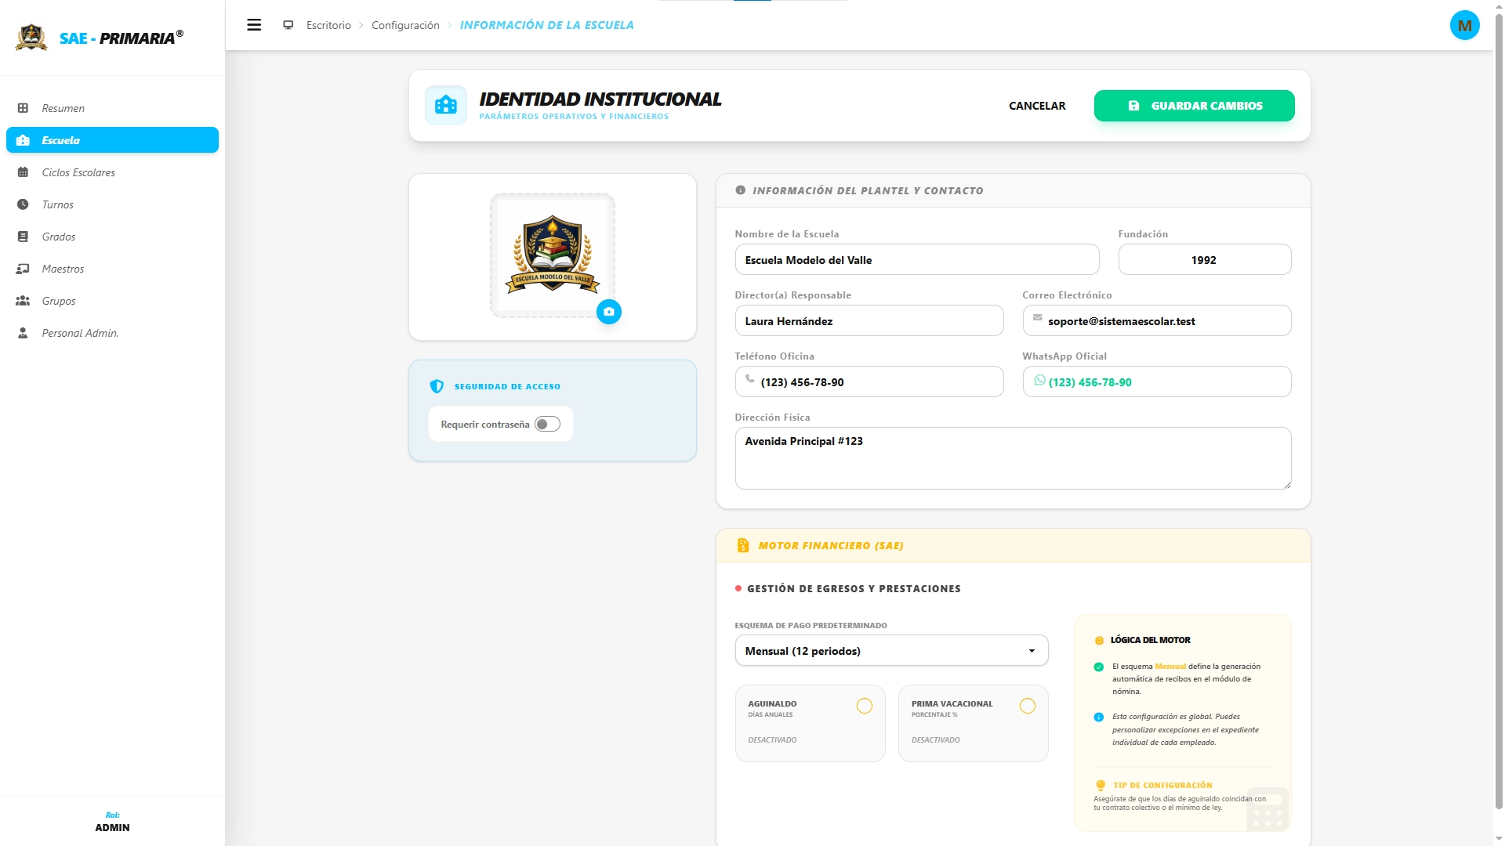Open the user avatar M icon
The image size is (1505, 846).
click(1464, 26)
